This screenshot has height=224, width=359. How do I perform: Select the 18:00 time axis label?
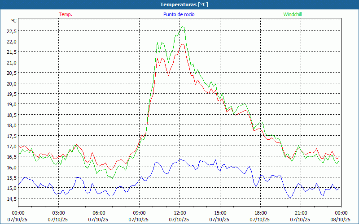(260, 213)
